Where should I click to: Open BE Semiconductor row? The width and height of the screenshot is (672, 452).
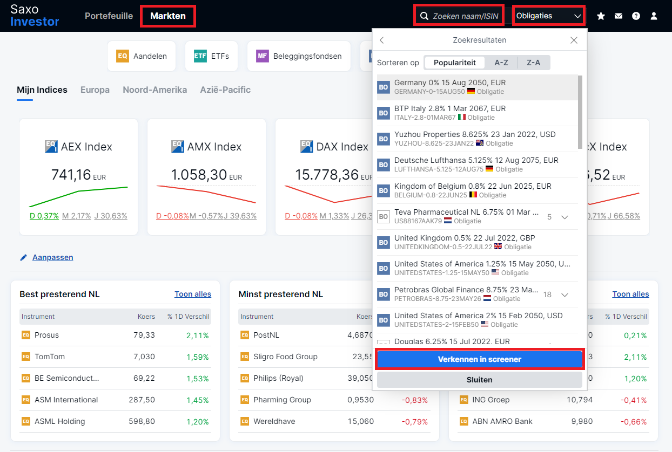[x=115, y=378]
